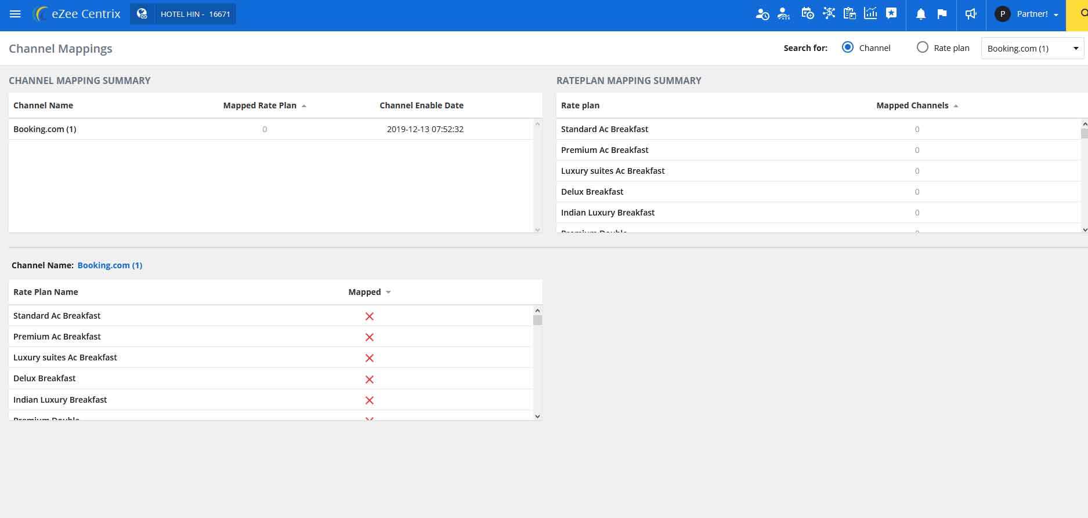The height and width of the screenshot is (518, 1088).
Task: Sort by Mapped Rate Plan column
Action: [265, 105]
